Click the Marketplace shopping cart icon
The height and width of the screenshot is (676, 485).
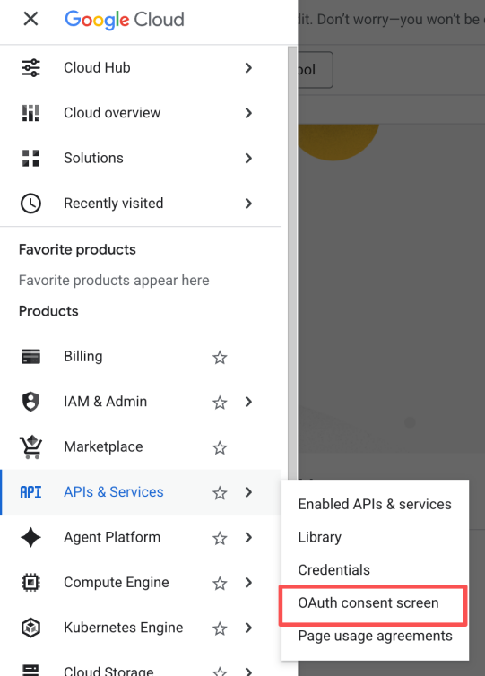point(30,447)
